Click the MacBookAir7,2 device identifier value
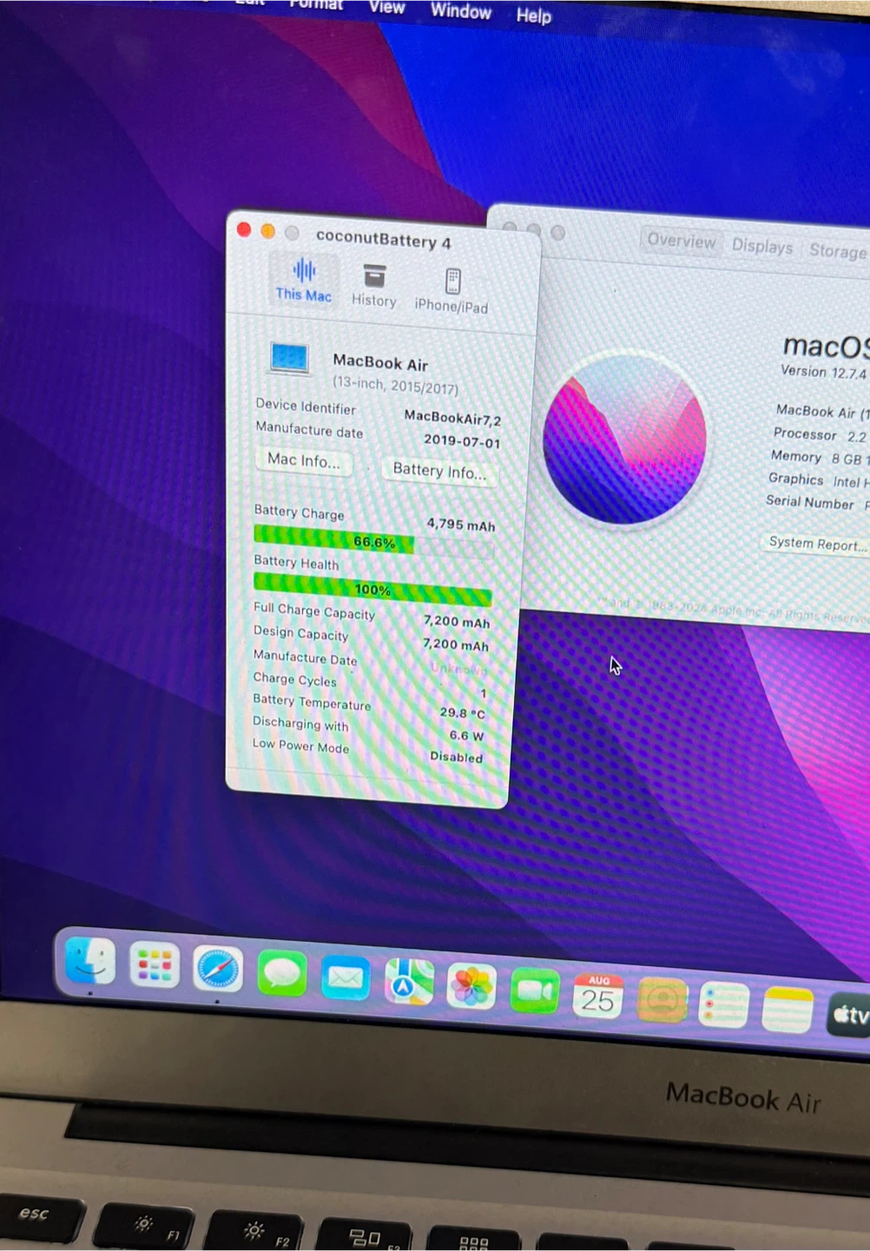 pos(452,418)
